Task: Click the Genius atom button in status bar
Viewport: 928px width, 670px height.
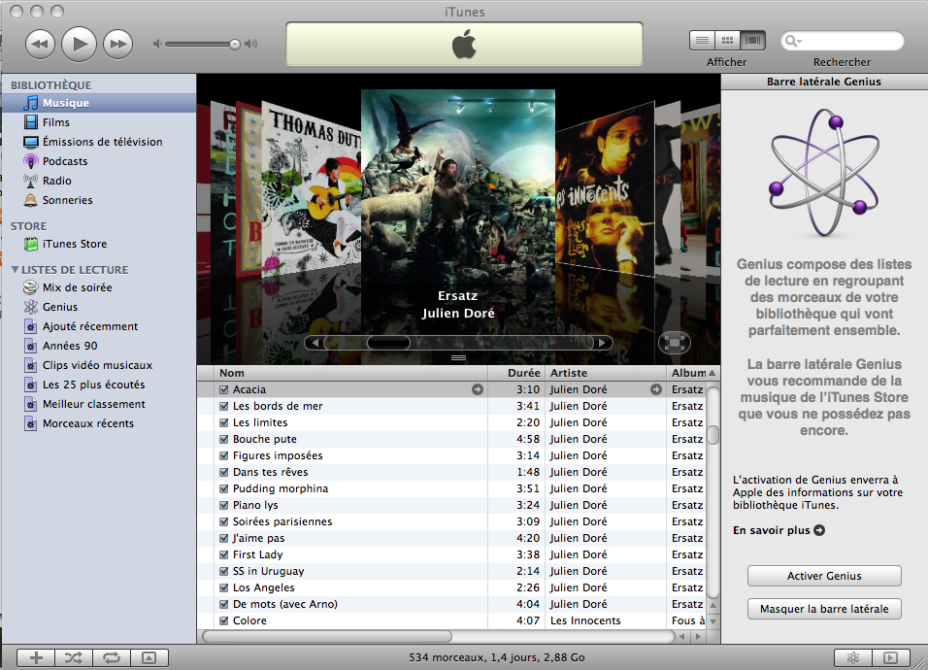Action: (853, 657)
